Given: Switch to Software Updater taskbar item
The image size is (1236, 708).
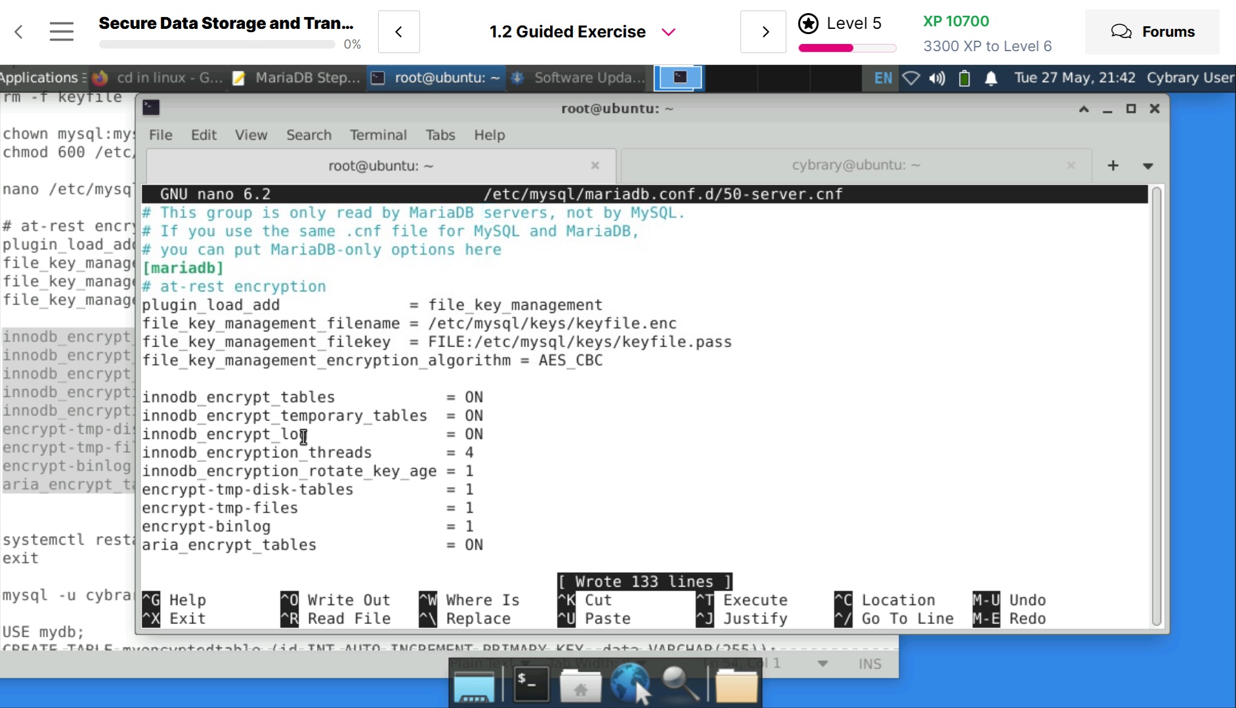Looking at the screenshot, I should [579, 77].
